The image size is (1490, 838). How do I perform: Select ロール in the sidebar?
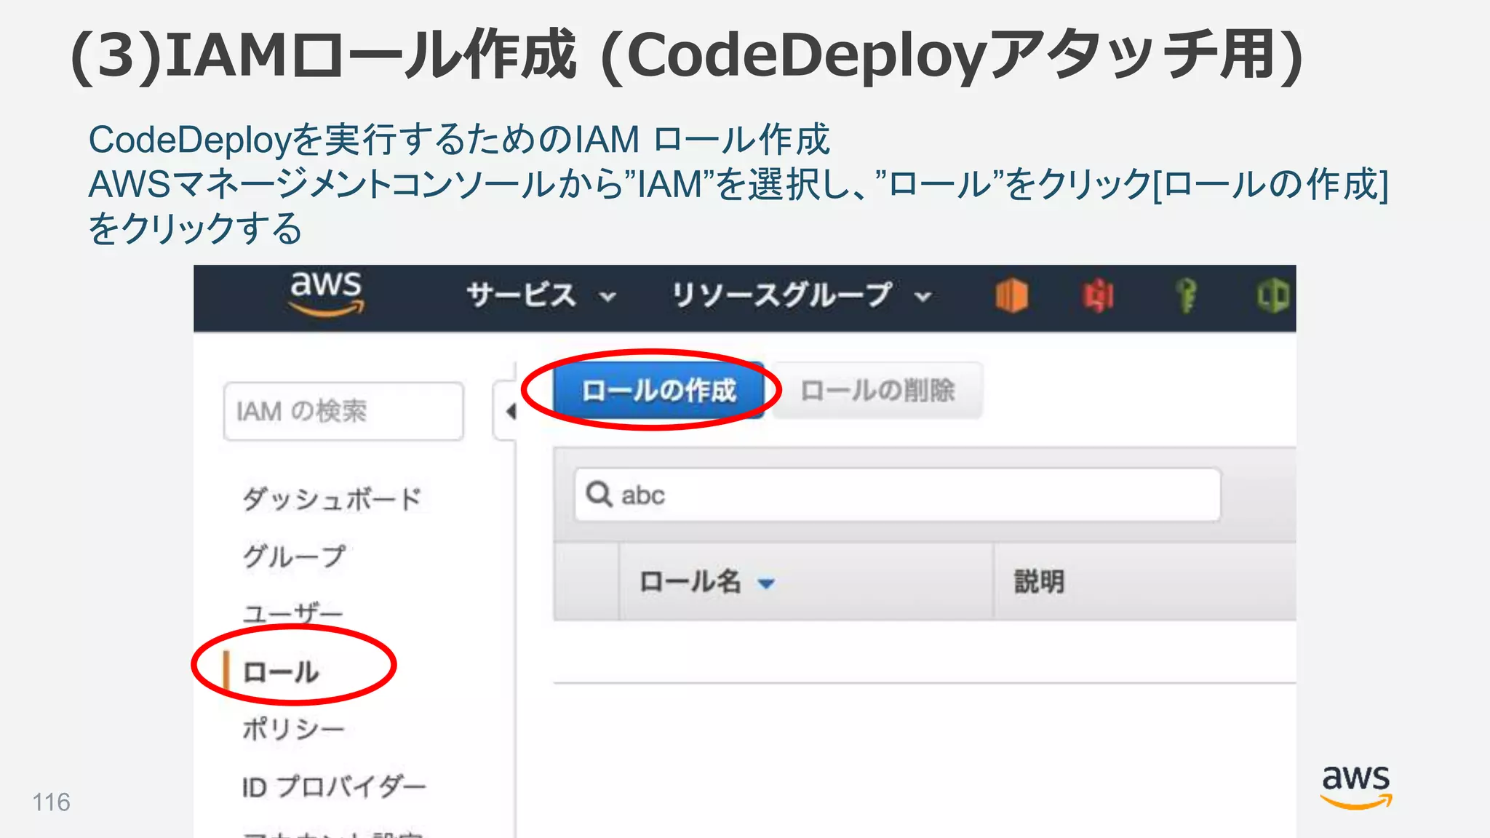click(x=280, y=671)
